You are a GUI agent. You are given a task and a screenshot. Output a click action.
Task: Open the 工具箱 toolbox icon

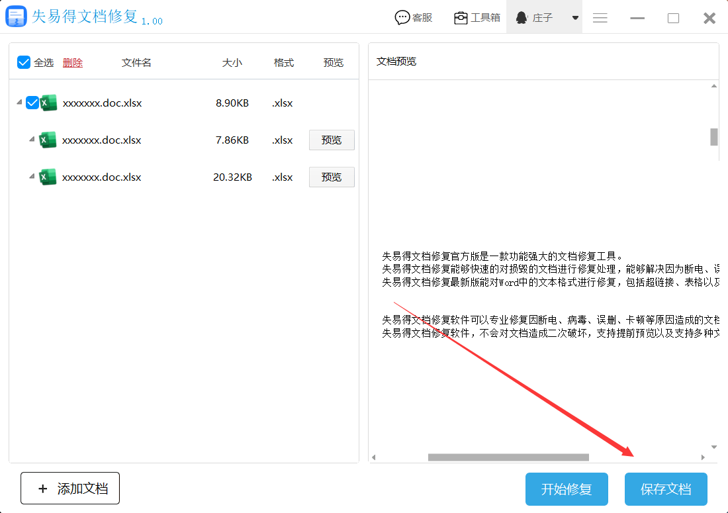(x=461, y=18)
